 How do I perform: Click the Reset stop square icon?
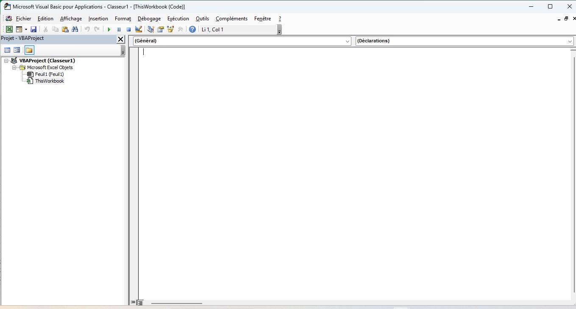tap(128, 29)
